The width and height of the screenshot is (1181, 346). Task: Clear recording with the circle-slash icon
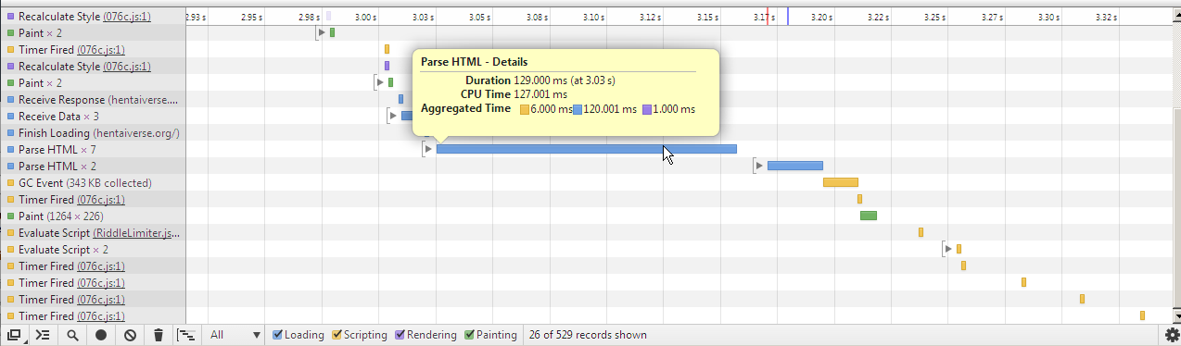tap(130, 335)
